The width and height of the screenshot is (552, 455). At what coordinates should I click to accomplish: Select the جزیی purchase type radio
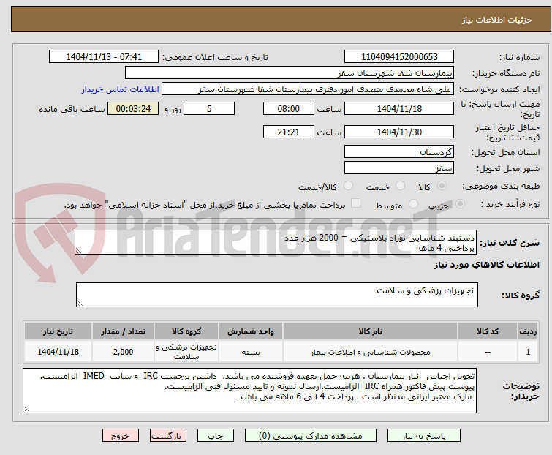point(460,204)
